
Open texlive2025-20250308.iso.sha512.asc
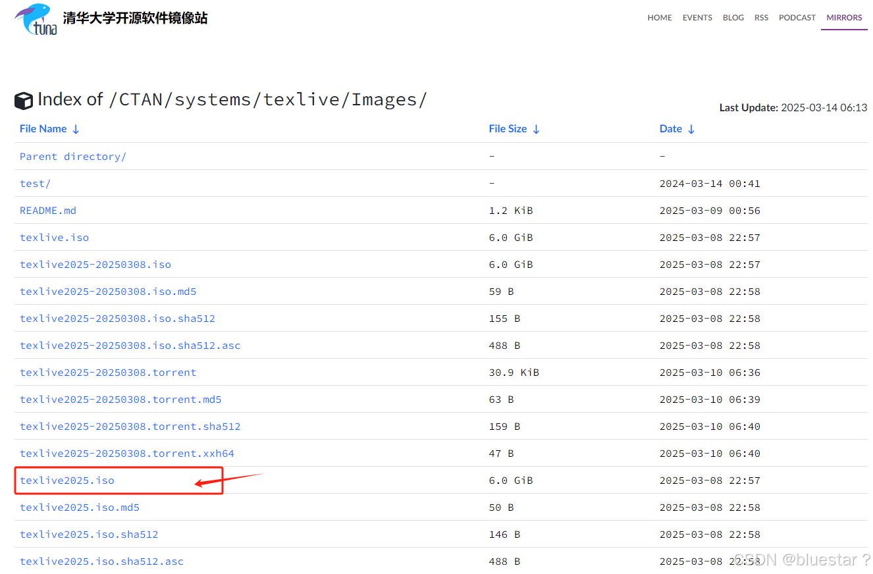pyautogui.click(x=130, y=346)
